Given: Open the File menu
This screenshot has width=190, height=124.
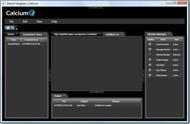Looking at the screenshot, I should 11,21.
